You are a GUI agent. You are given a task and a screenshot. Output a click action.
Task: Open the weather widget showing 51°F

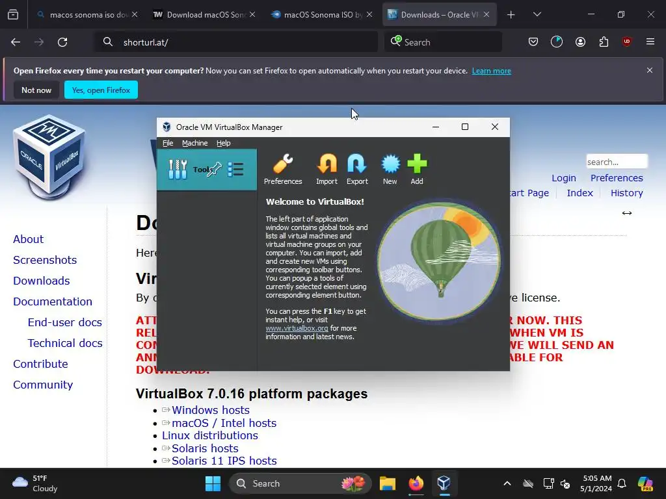point(35,483)
